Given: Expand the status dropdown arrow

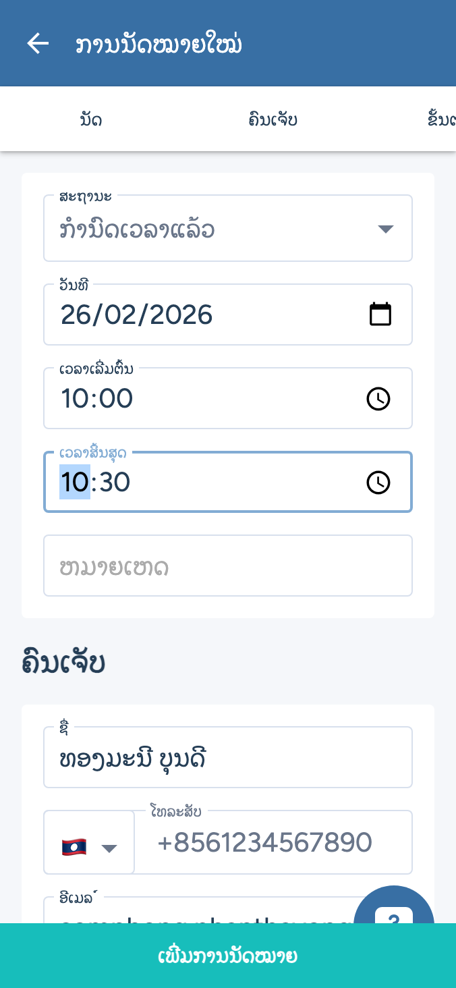Looking at the screenshot, I should (385, 229).
